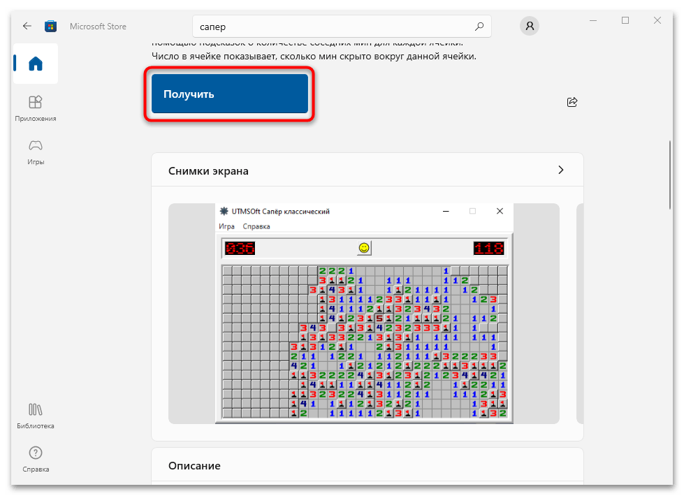
Task: Open the user account profile icon
Action: (x=529, y=26)
